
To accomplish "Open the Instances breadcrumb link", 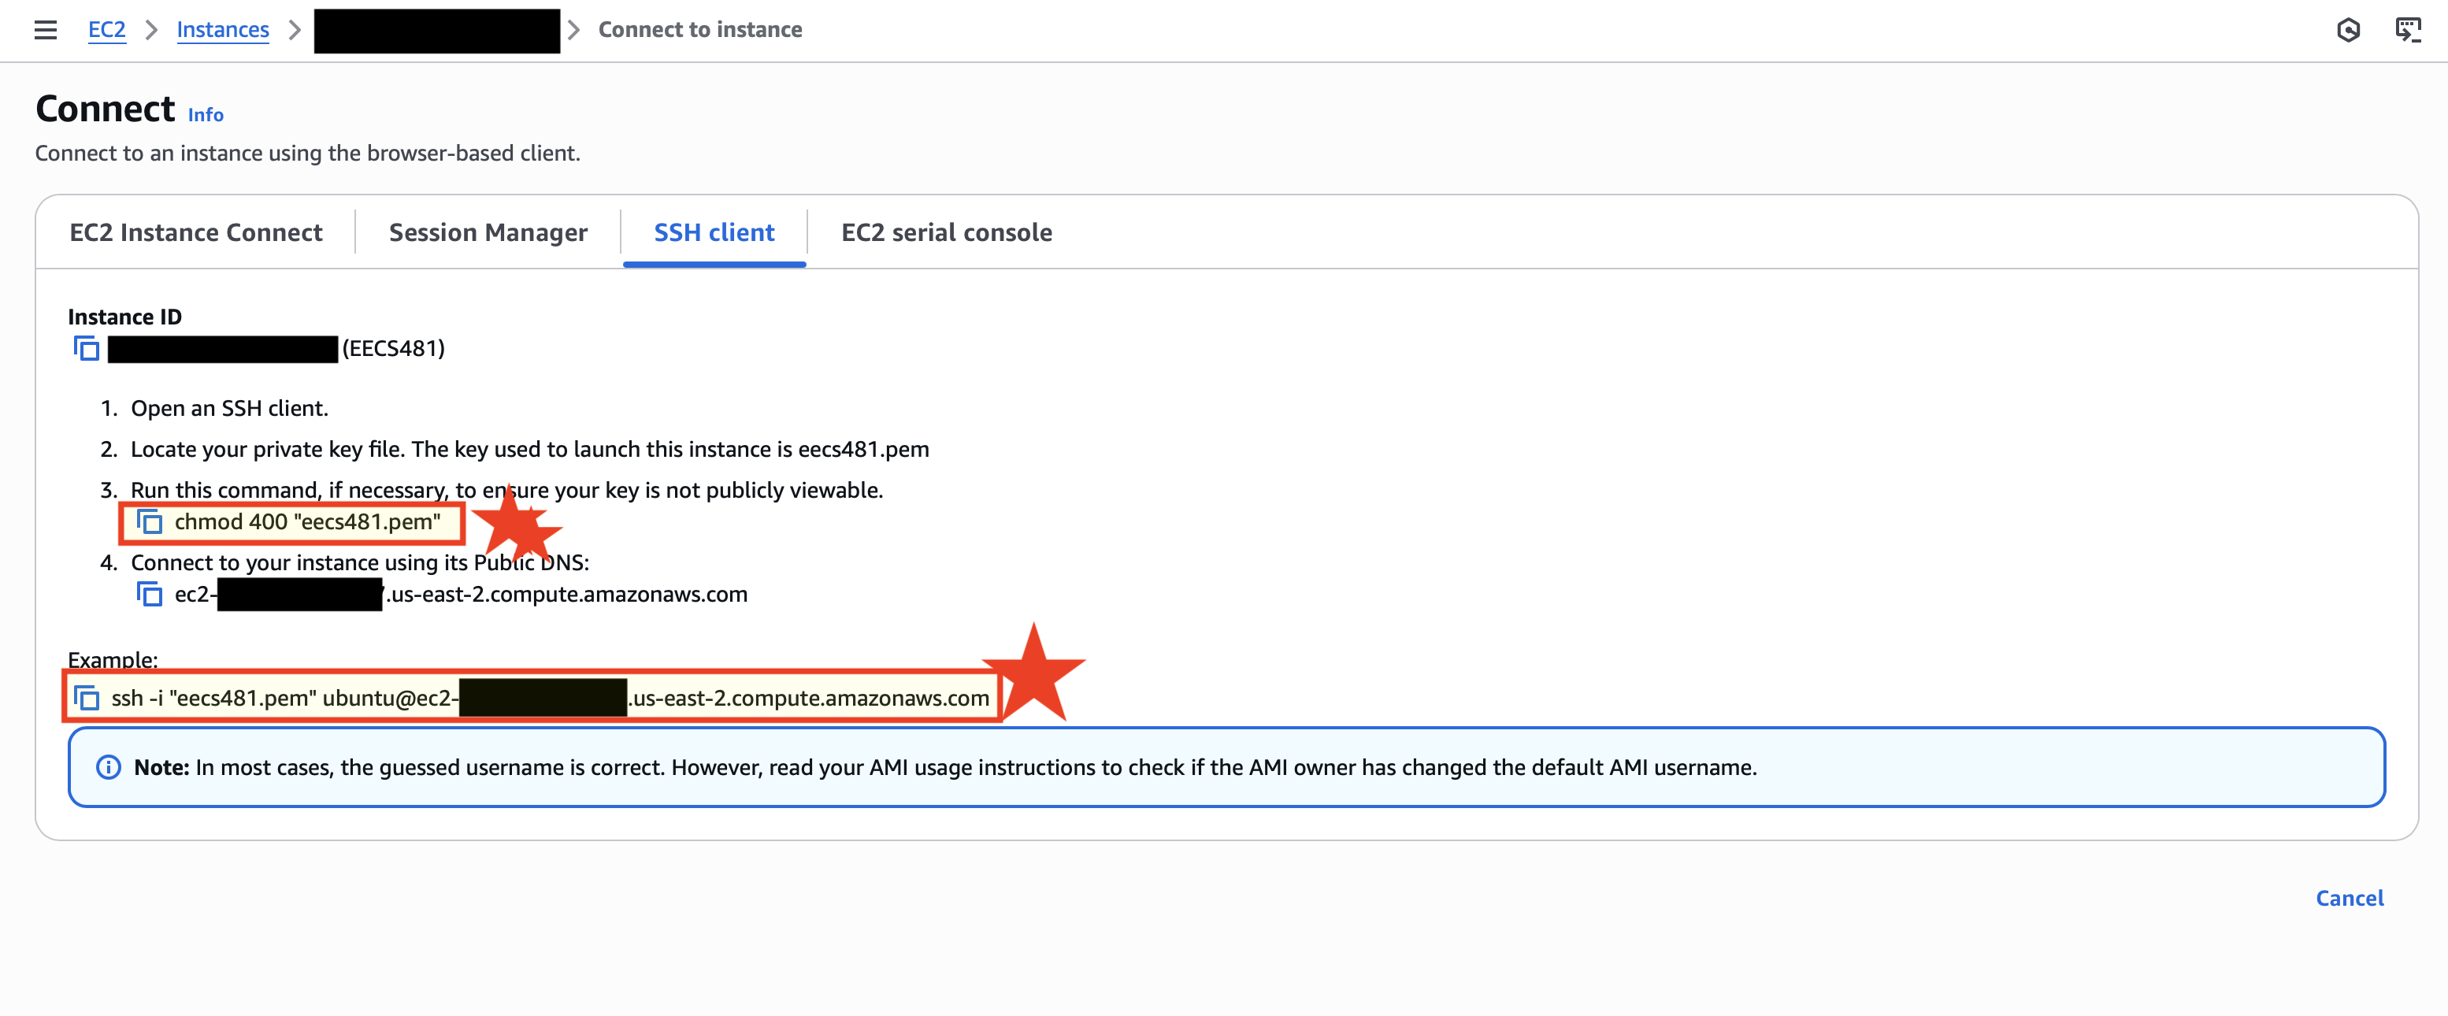I will click(222, 29).
